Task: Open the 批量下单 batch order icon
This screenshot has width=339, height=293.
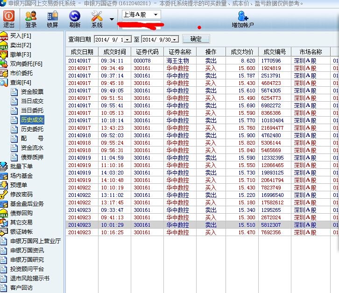Action: [x=4, y=167]
